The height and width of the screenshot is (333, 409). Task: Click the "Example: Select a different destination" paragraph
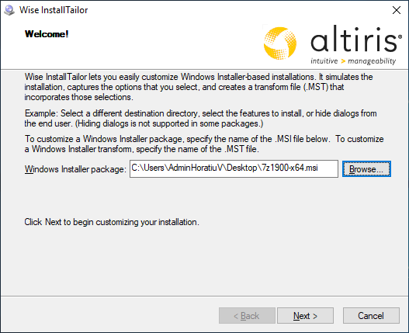coord(200,118)
